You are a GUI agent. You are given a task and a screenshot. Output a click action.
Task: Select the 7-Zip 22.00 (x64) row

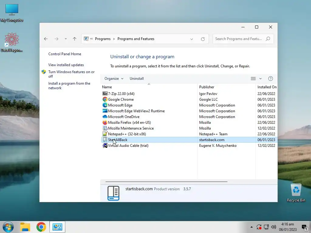pos(189,93)
